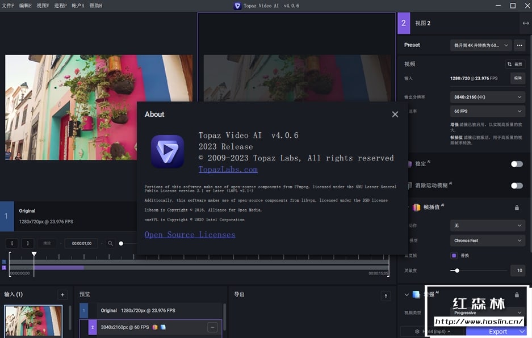This screenshot has width=532, height=338.
Task: Open the Export dropdown arrow
Action: 522,332
